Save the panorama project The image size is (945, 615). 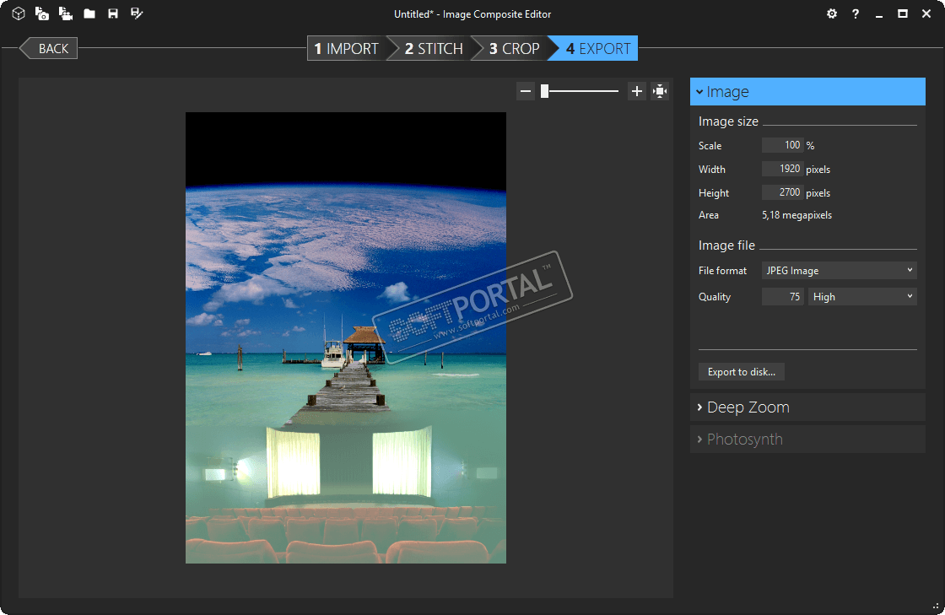pos(113,13)
